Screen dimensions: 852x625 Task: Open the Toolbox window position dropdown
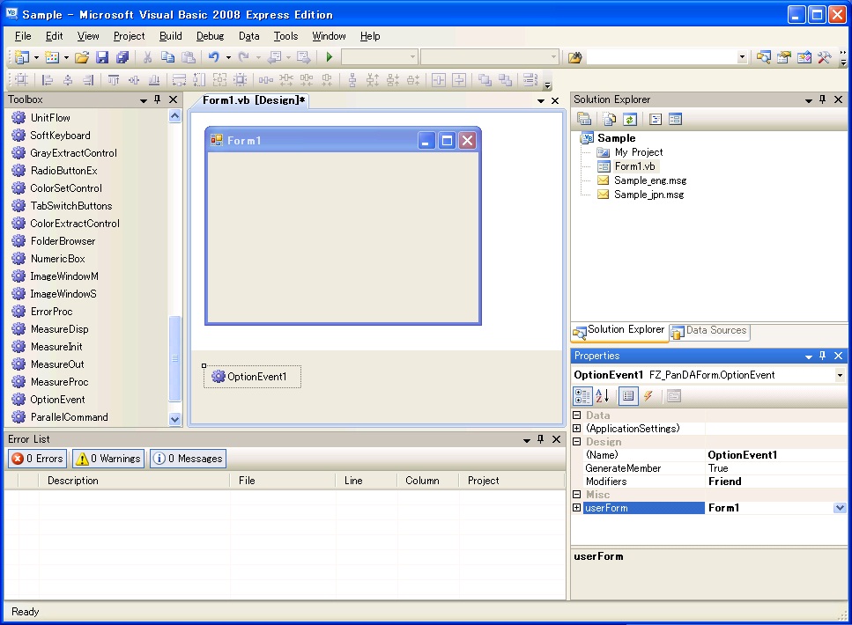pos(144,100)
